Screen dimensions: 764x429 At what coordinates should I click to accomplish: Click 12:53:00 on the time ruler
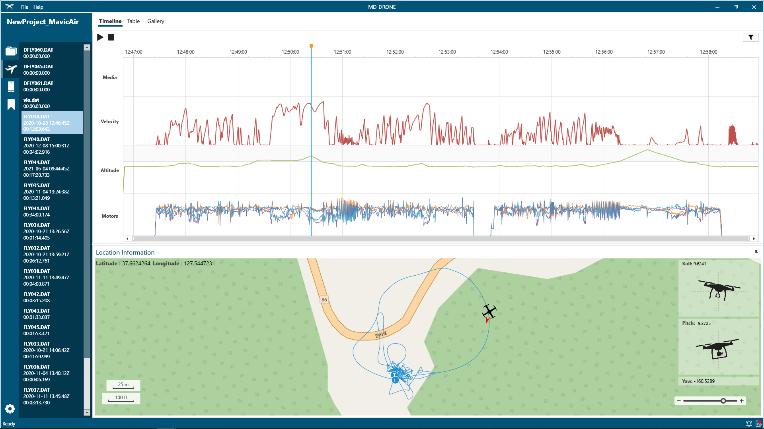tap(447, 52)
